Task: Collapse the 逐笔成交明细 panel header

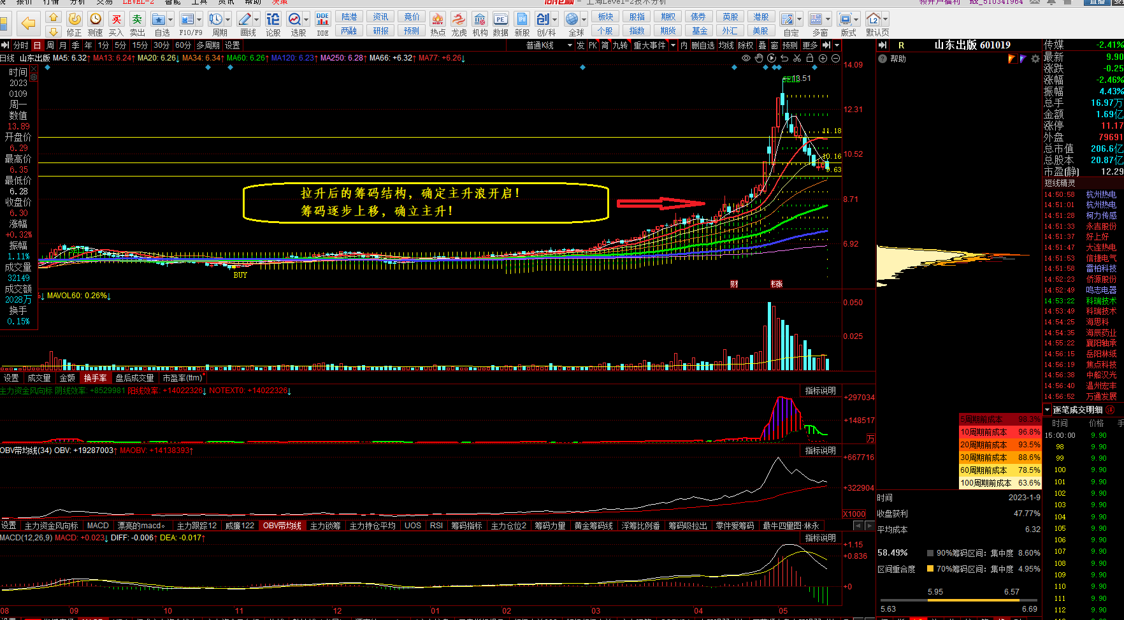Action: 1048,410
